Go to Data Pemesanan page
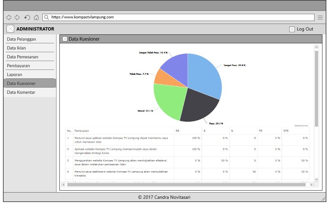 click(x=22, y=57)
